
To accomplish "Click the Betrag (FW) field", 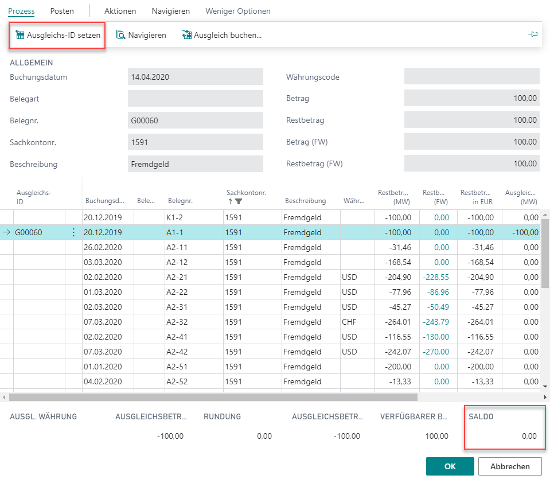I will click(472, 141).
